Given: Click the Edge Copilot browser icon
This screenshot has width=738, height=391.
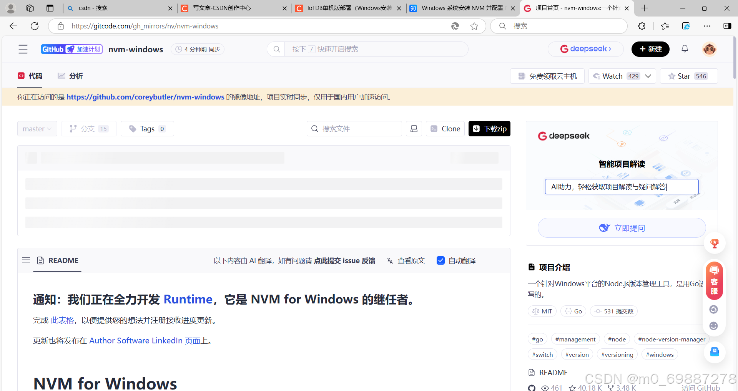Looking at the screenshot, I should (686, 26).
